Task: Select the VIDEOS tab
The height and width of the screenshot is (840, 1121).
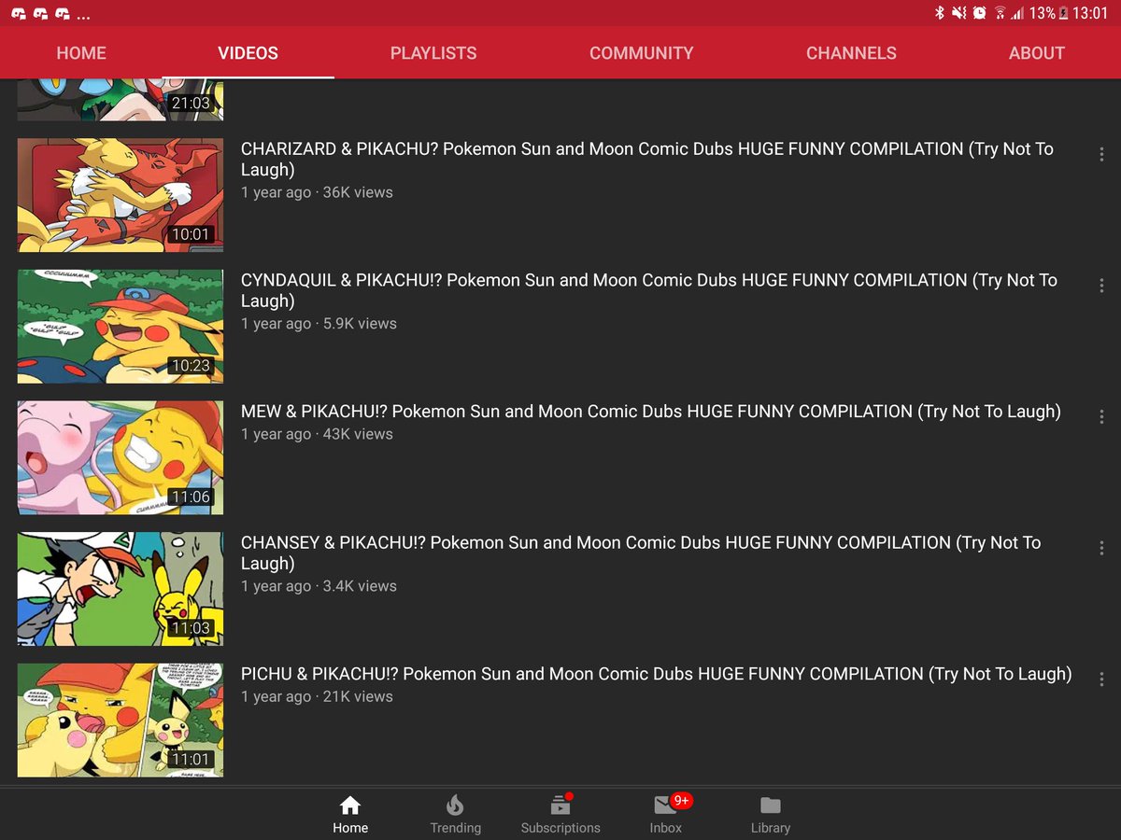Action: 248,53
